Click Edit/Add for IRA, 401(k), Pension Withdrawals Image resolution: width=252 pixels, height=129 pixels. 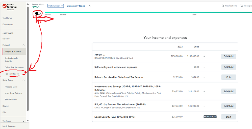229,106
